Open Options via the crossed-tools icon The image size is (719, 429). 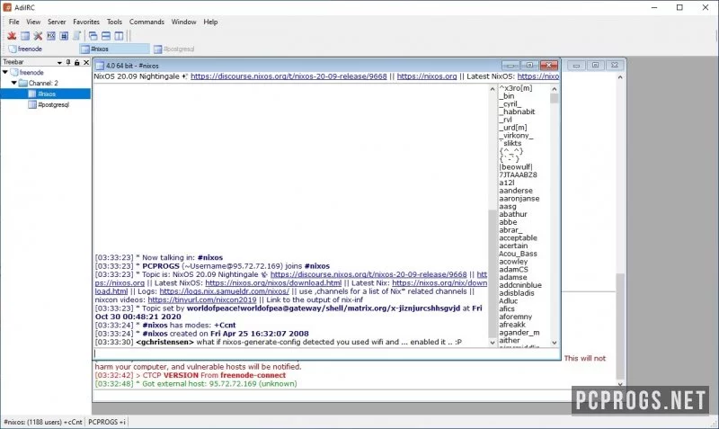tap(38, 36)
